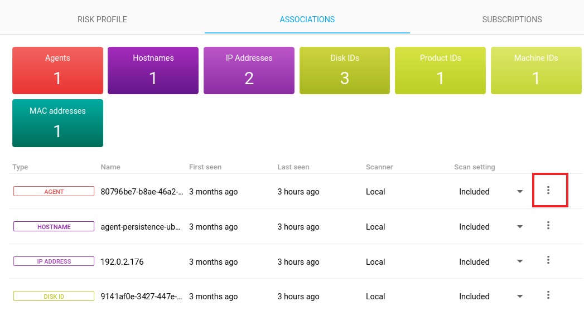Image resolution: width=584 pixels, height=311 pixels.
Task: Click the Last seen column header
Action: (293, 167)
